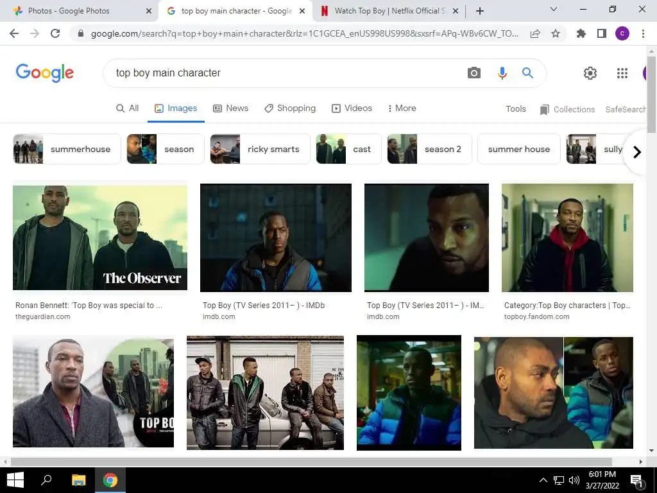Open Google quick settings gear

click(x=590, y=73)
